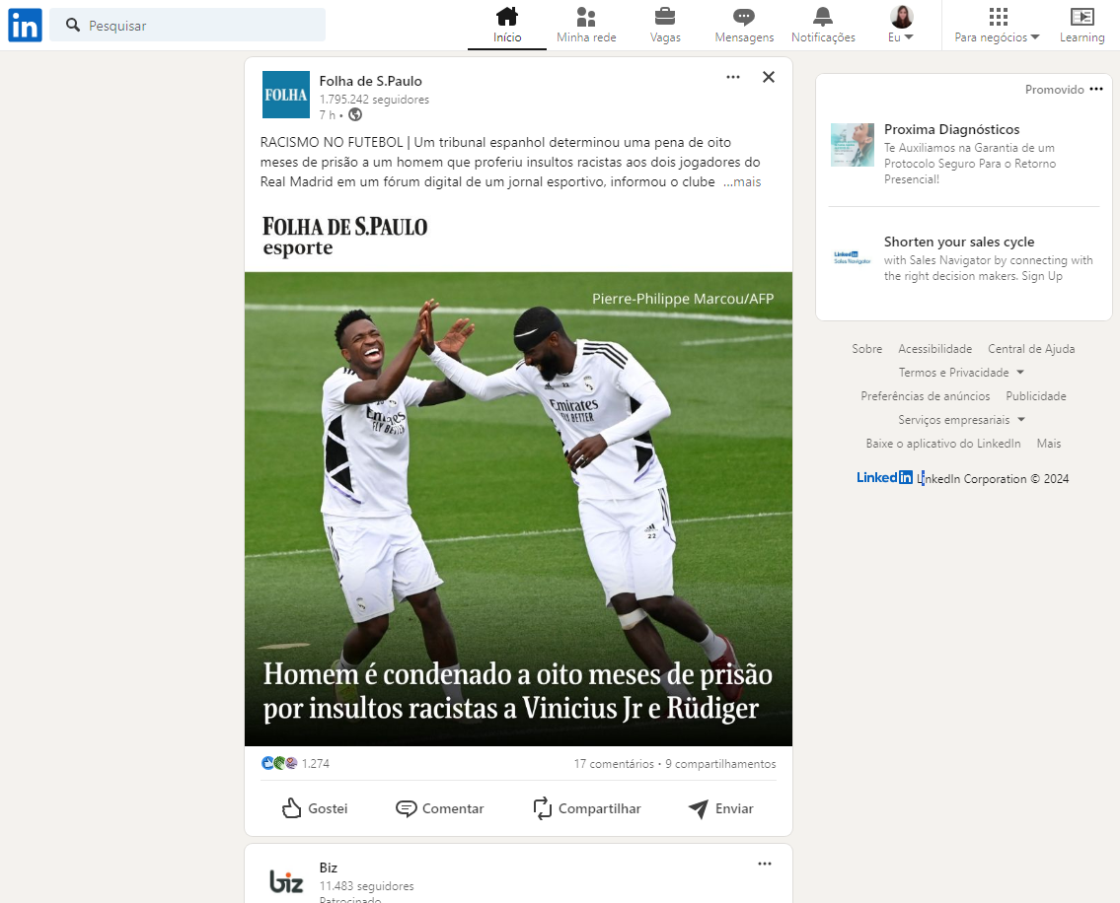Go to the Início home tab

(507, 25)
